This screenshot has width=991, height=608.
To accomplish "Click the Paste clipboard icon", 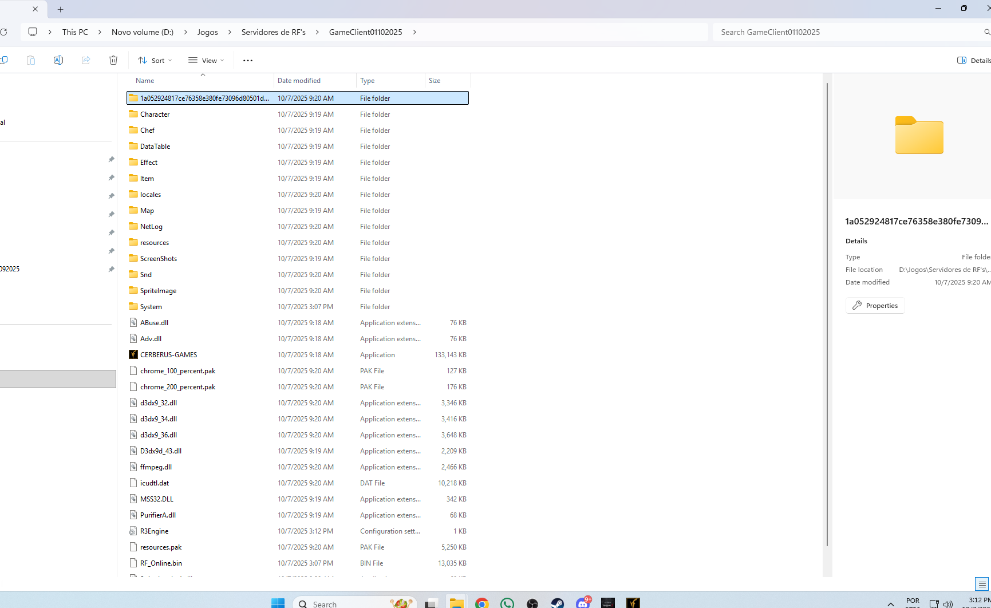I will (31, 60).
